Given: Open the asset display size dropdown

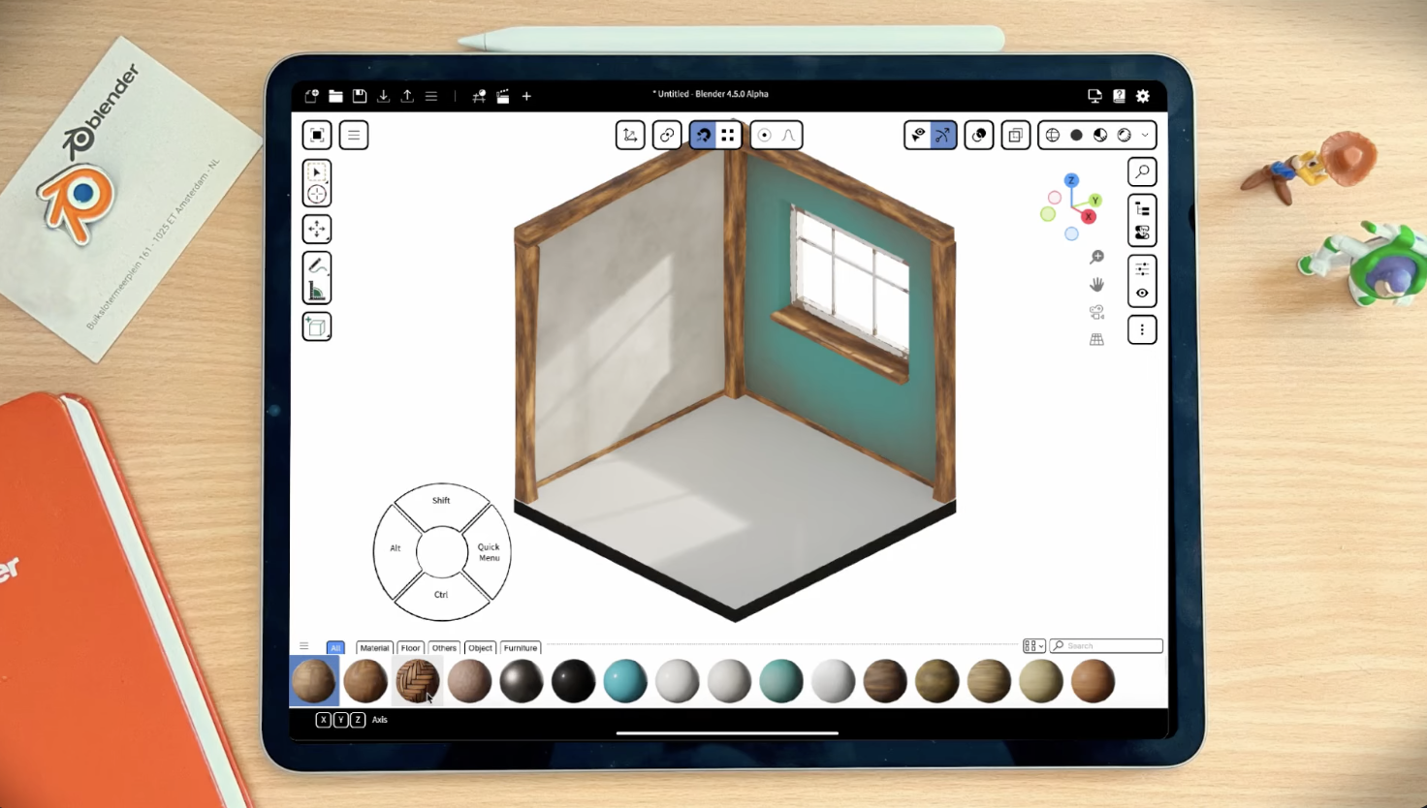Looking at the screenshot, I should [x=1033, y=646].
